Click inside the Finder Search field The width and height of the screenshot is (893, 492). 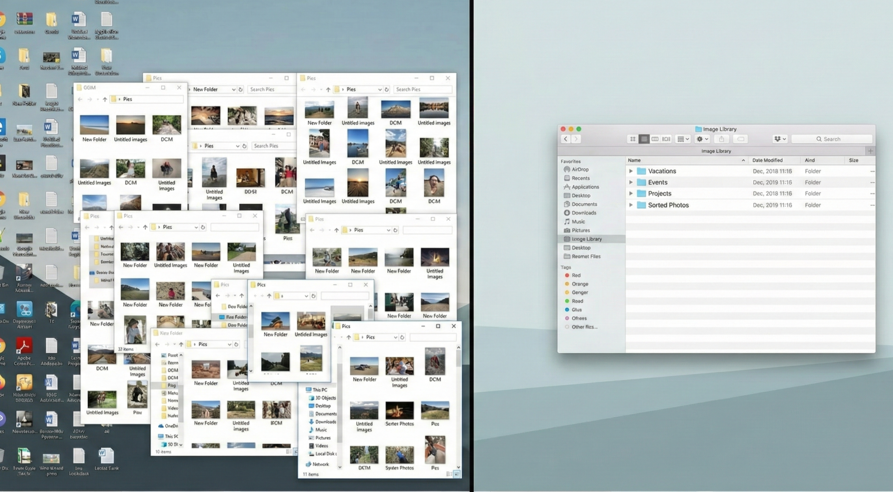click(x=832, y=139)
